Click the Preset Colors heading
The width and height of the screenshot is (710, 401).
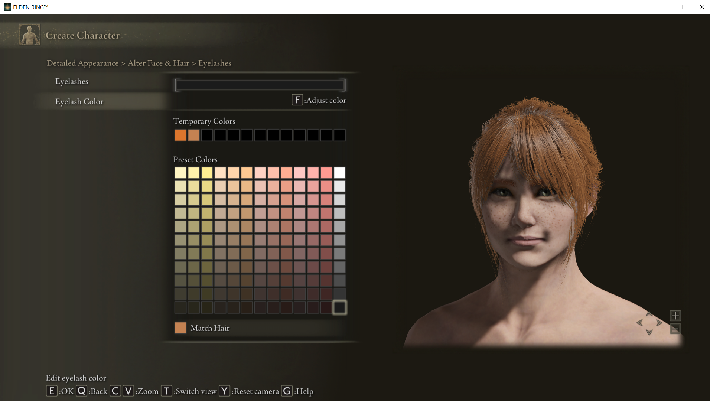point(195,159)
